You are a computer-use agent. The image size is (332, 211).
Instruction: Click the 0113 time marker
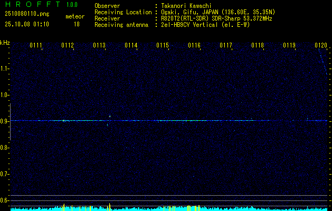tap(99, 45)
